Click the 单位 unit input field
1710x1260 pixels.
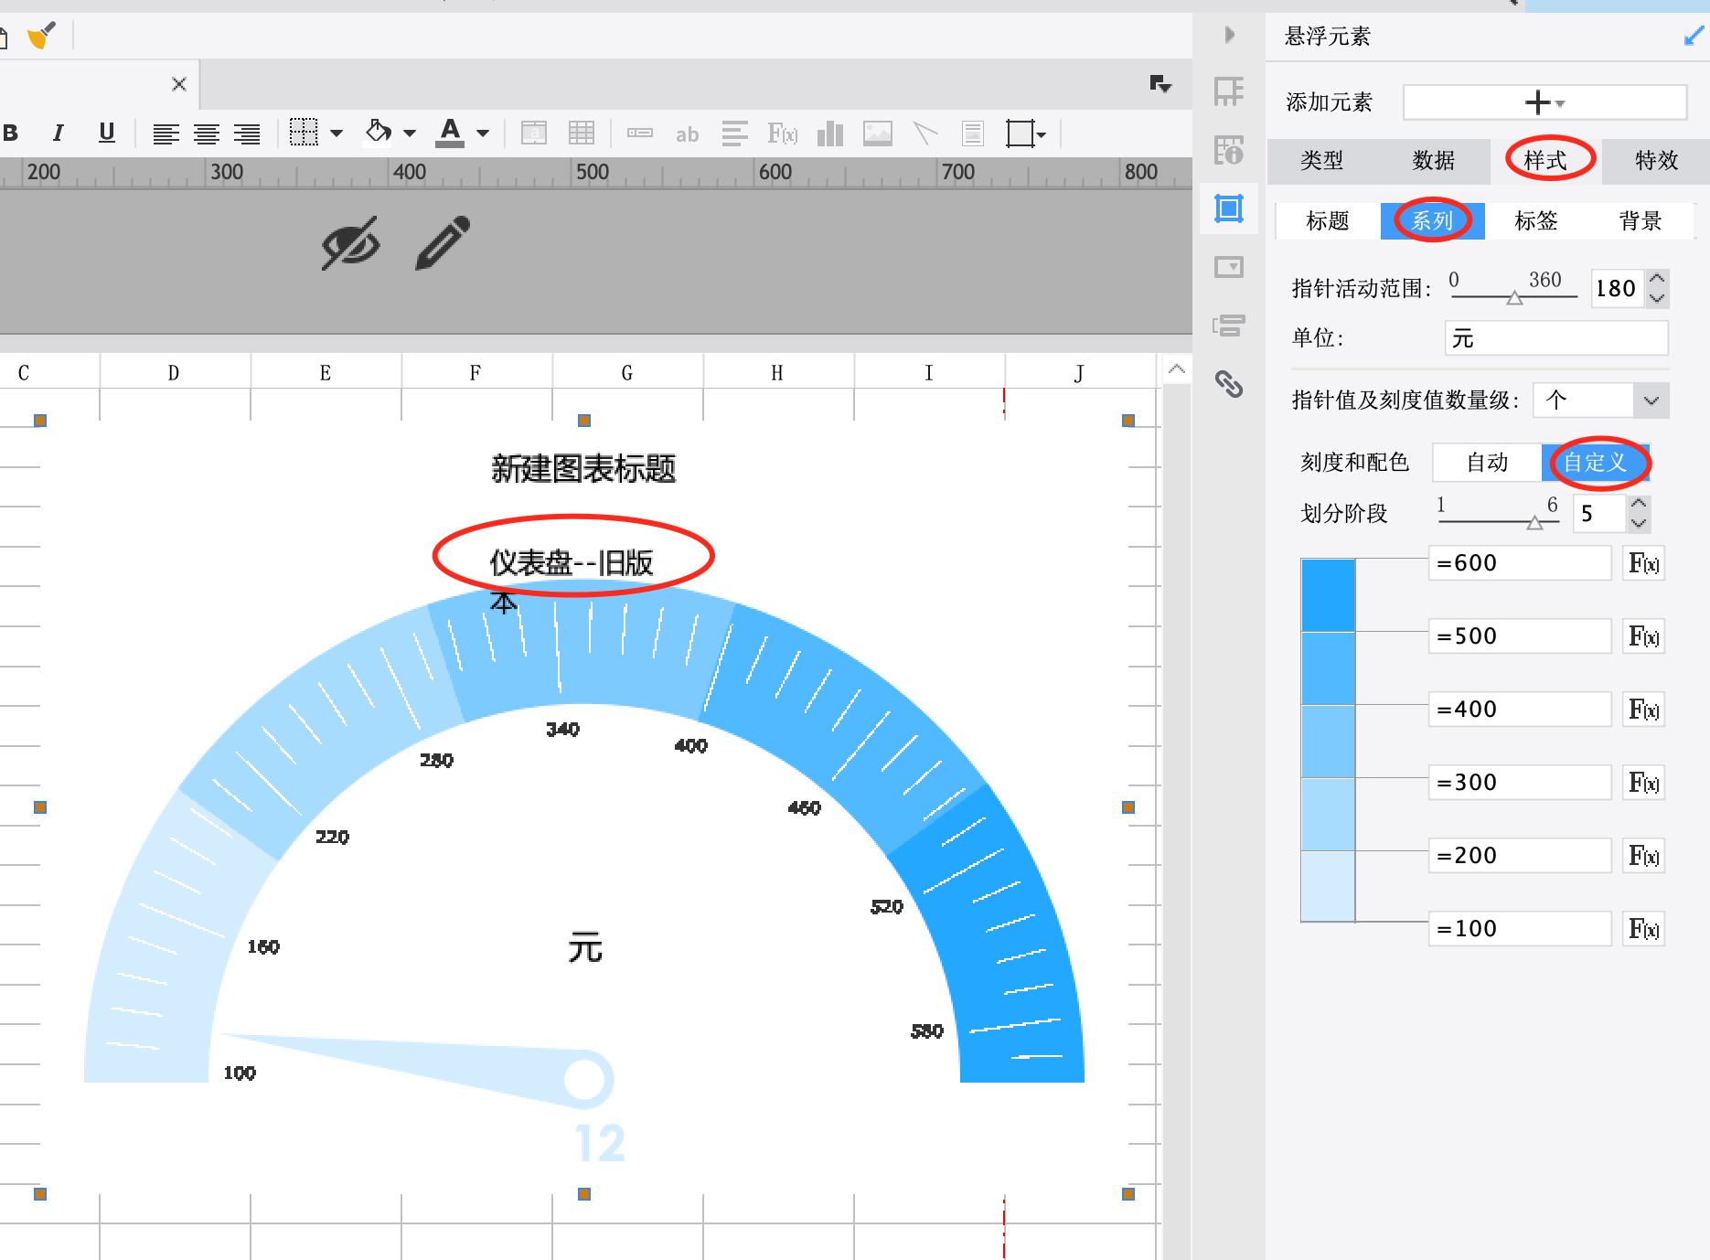[1556, 338]
